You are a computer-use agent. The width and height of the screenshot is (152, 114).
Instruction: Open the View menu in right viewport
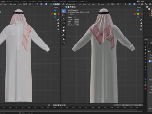click(80, 4)
